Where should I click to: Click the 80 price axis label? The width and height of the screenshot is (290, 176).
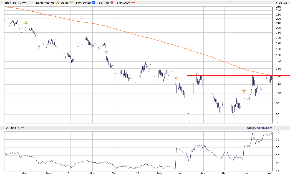tap(278, 114)
